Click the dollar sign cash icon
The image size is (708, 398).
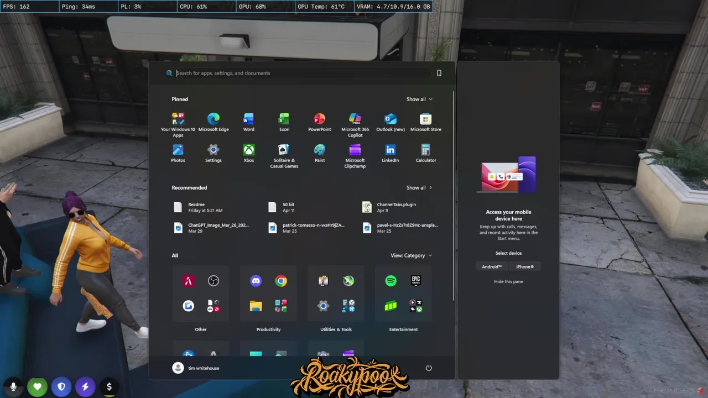109,386
